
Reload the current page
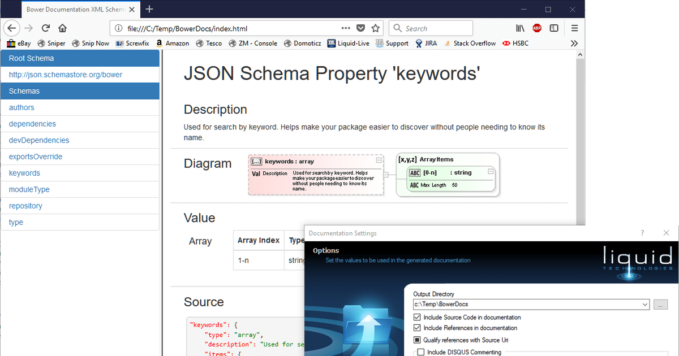[45, 28]
